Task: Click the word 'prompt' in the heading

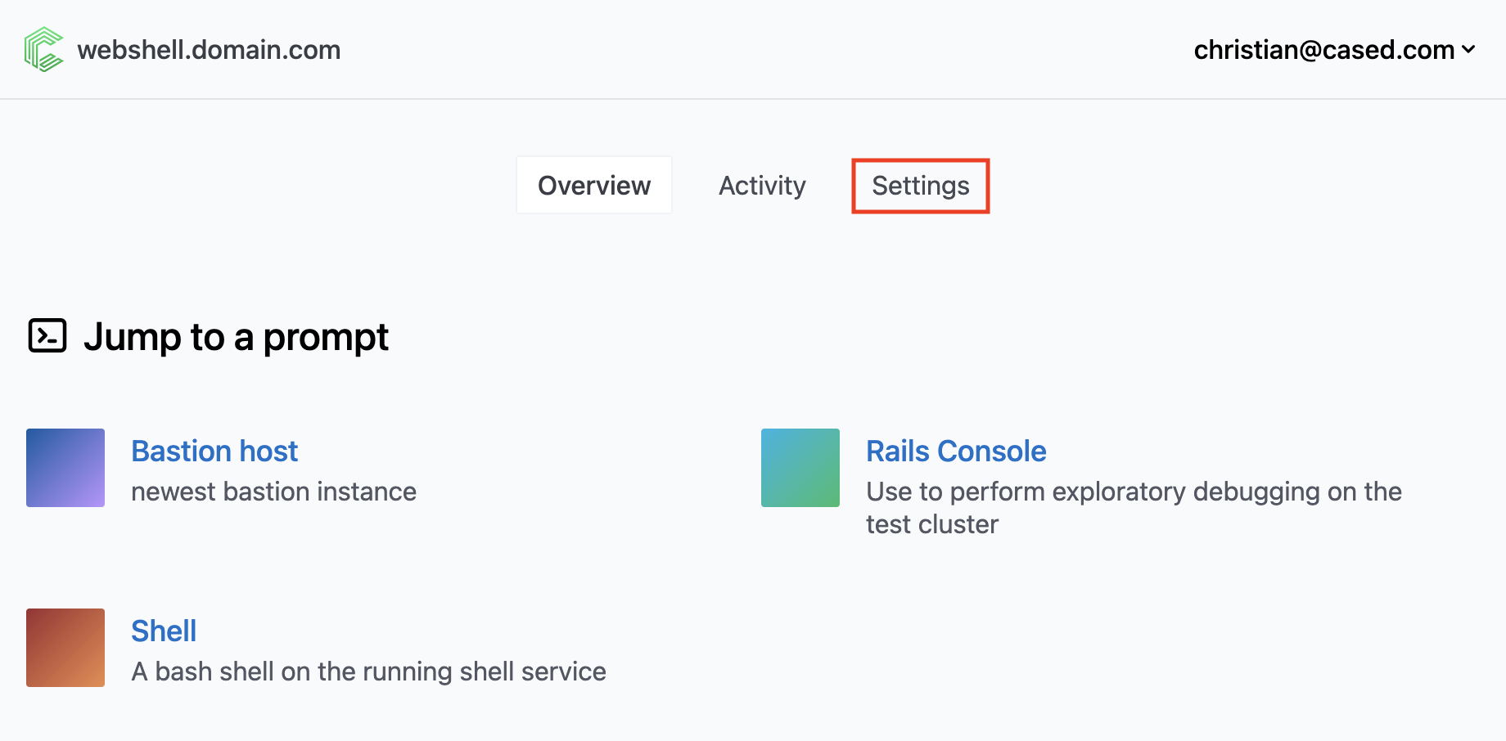Action: click(x=326, y=337)
